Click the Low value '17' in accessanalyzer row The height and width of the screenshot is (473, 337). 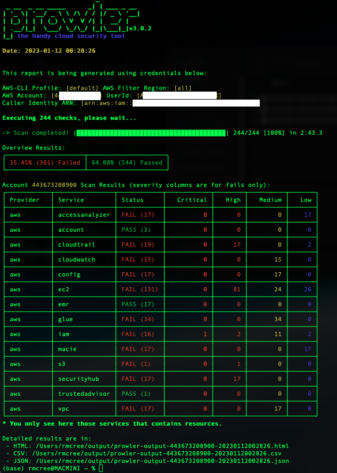308,215
